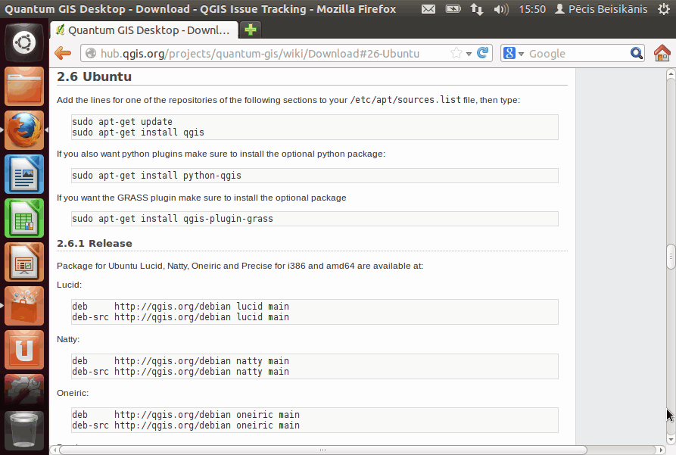Click the "Lucid:" label
Viewport: 676px width, 455px height.
point(69,285)
